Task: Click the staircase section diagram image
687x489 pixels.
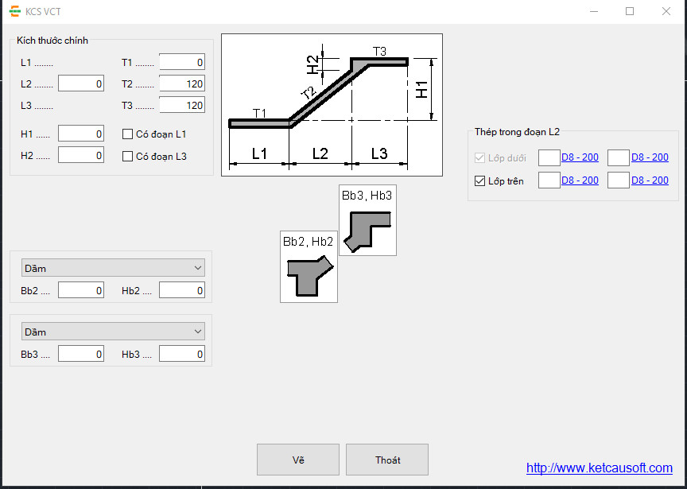Action: pos(332,105)
